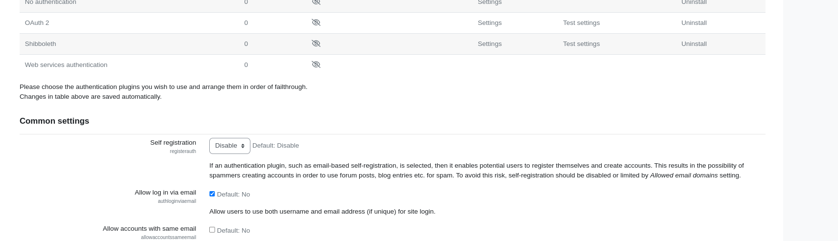Open Shibboleth Settings link
Viewport: 838px width, 241px height.
pos(490,44)
